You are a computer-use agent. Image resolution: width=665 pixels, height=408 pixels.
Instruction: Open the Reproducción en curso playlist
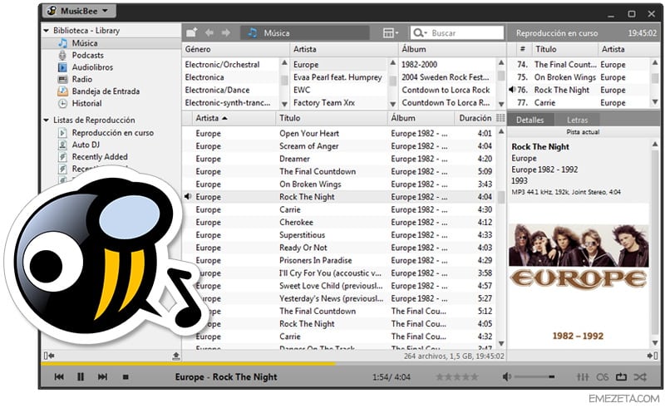(112, 133)
